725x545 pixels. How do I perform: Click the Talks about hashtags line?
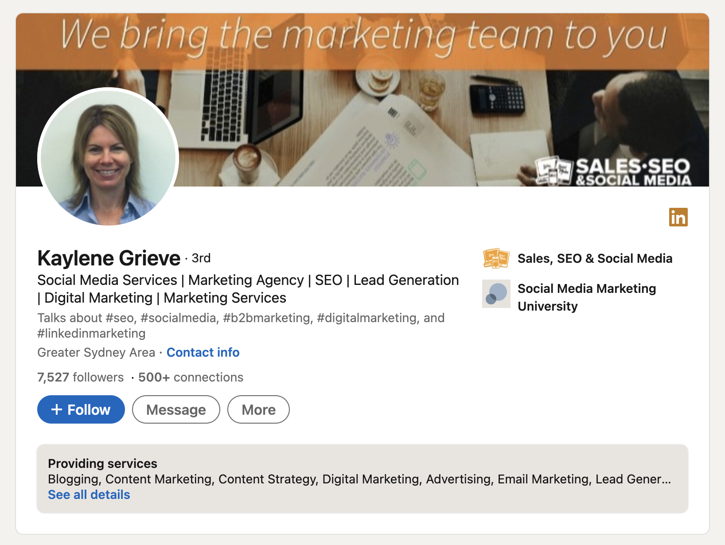241,325
